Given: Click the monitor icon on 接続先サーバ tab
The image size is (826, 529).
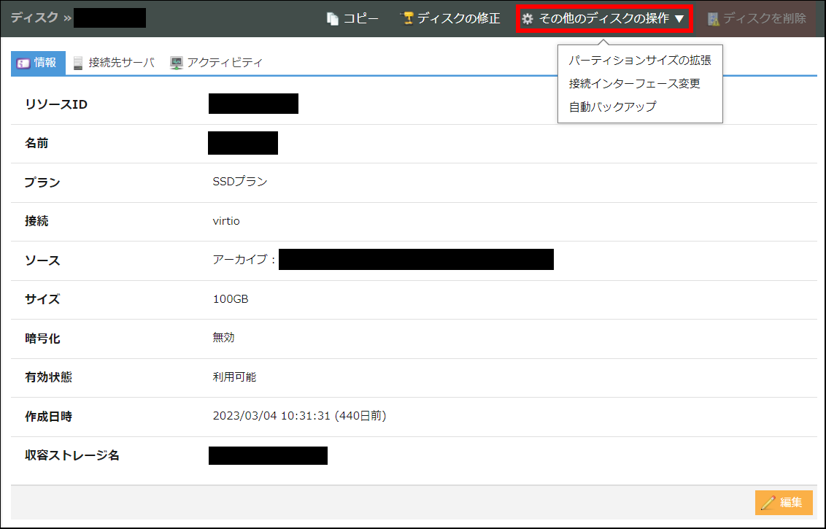Looking at the screenshot, I should 76,63.
